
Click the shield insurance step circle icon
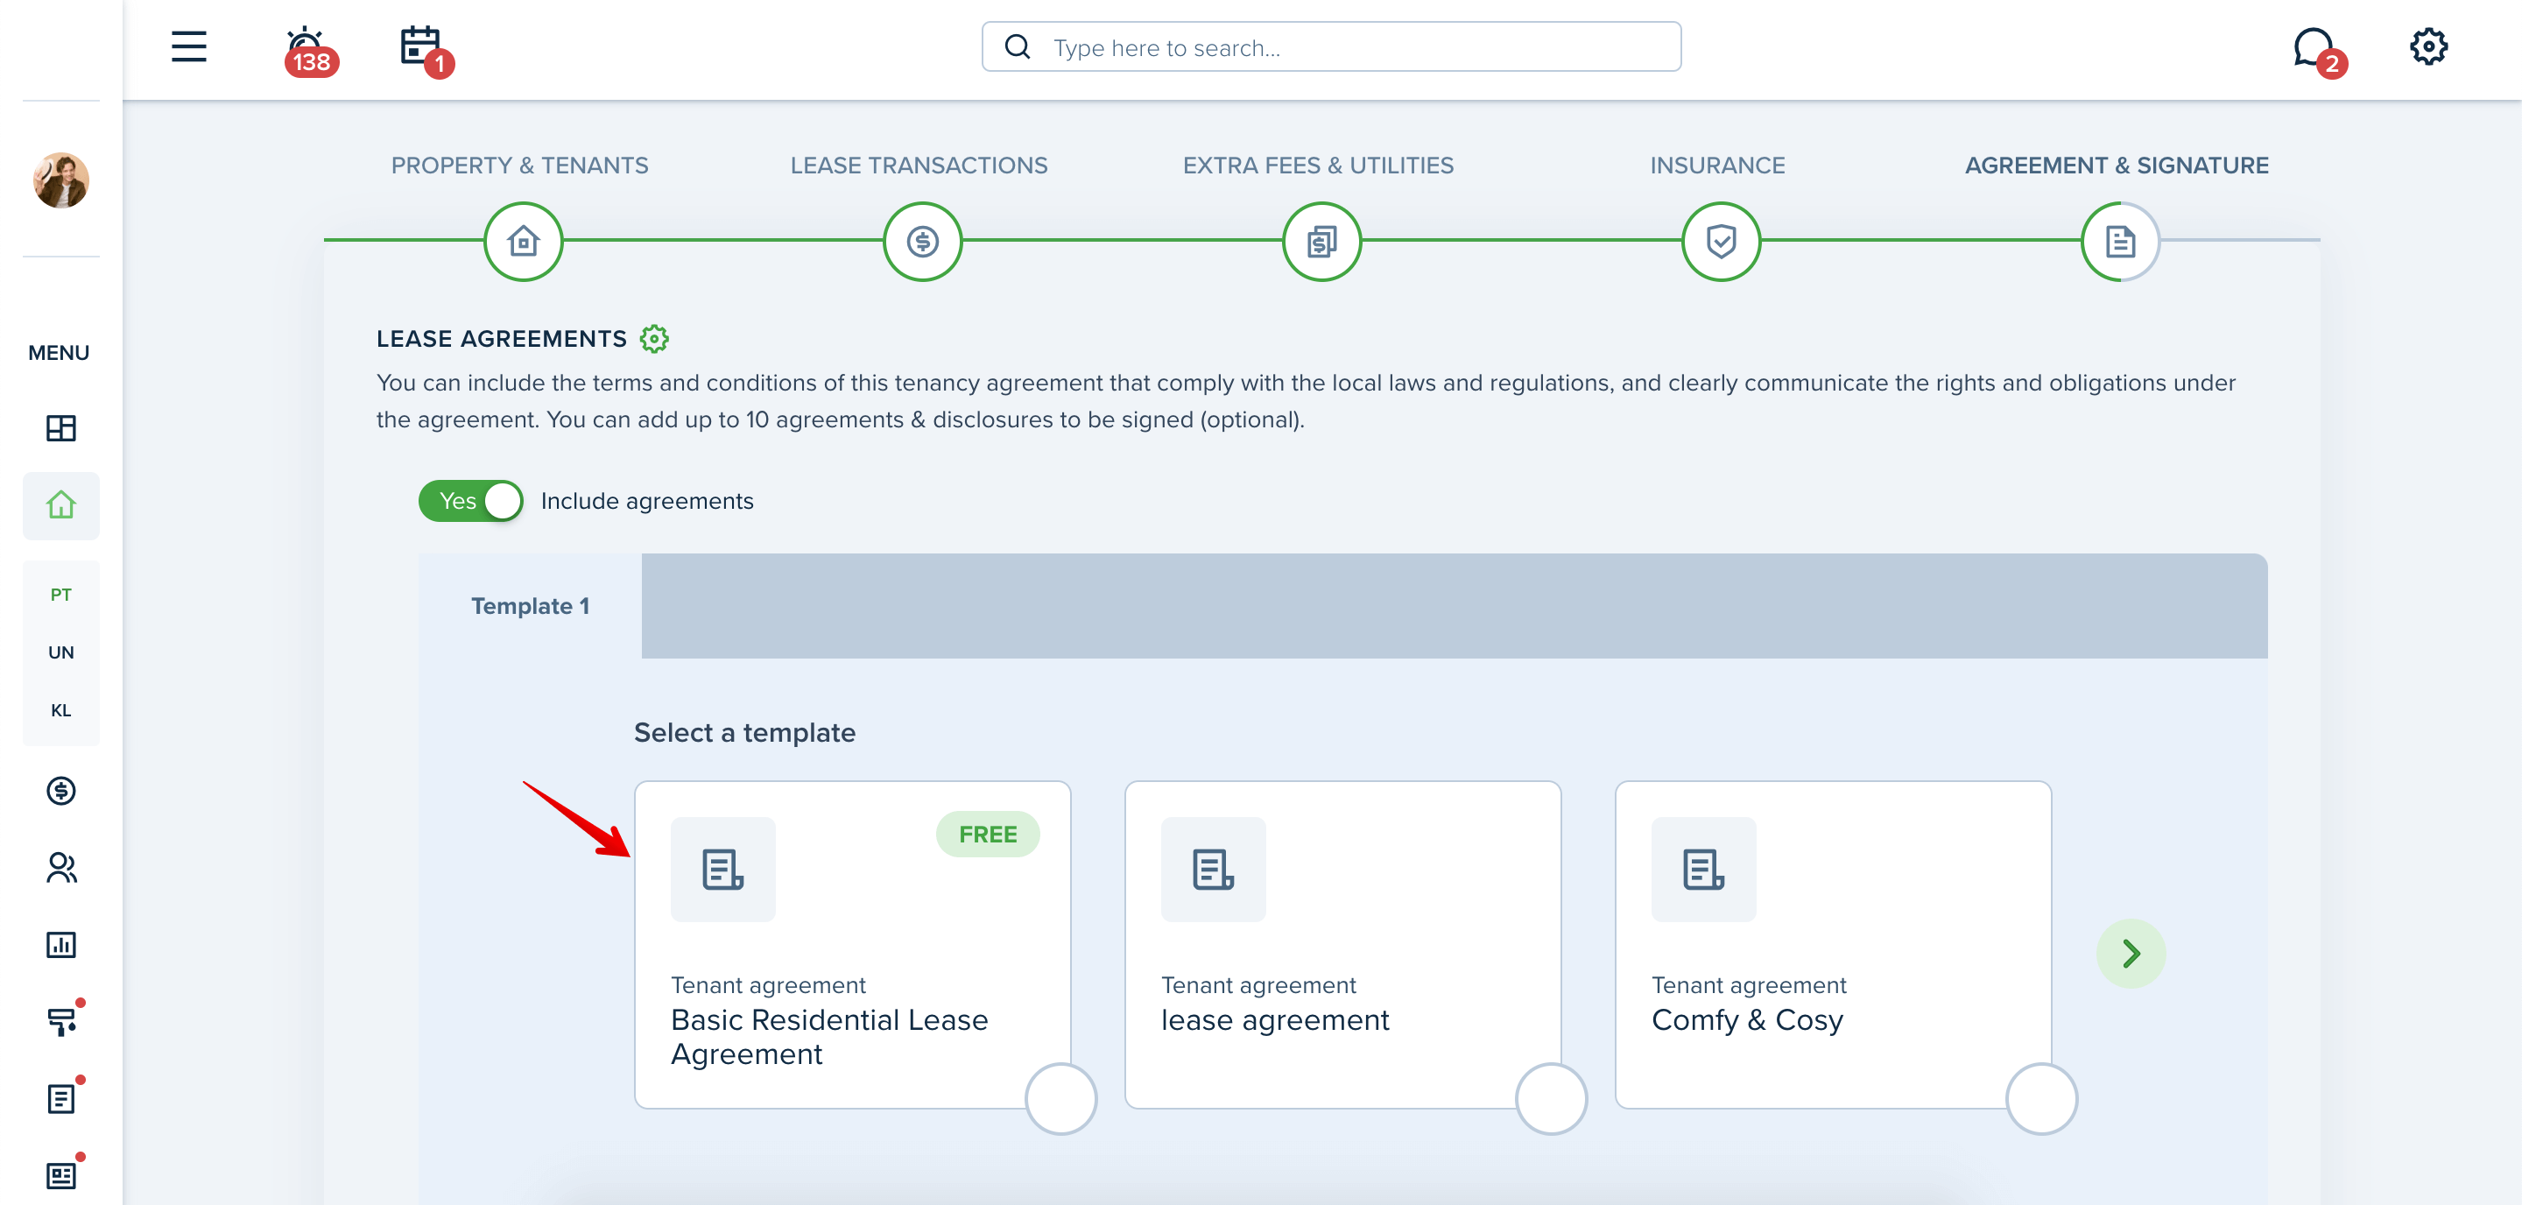pos(1721,242)
